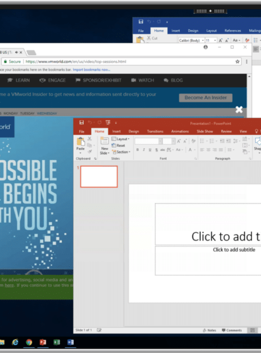Open the Section dropdown in PowerPoint
Viewport: 261px width, 353px height.
(121, 152)
